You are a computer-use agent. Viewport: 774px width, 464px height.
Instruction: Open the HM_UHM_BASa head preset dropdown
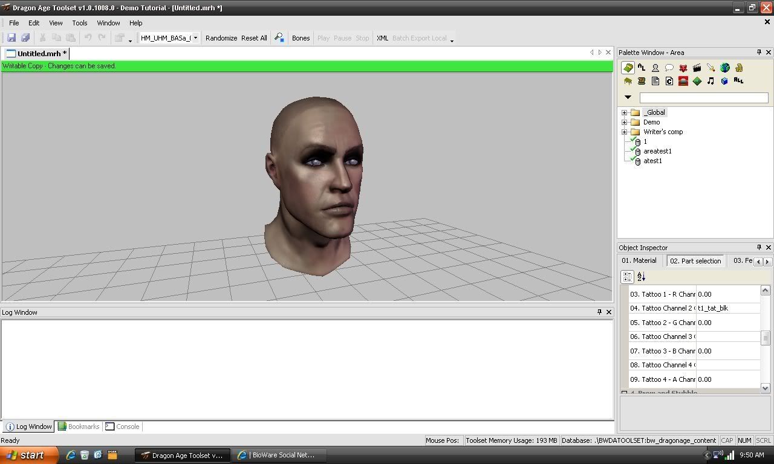pos(195,38)
